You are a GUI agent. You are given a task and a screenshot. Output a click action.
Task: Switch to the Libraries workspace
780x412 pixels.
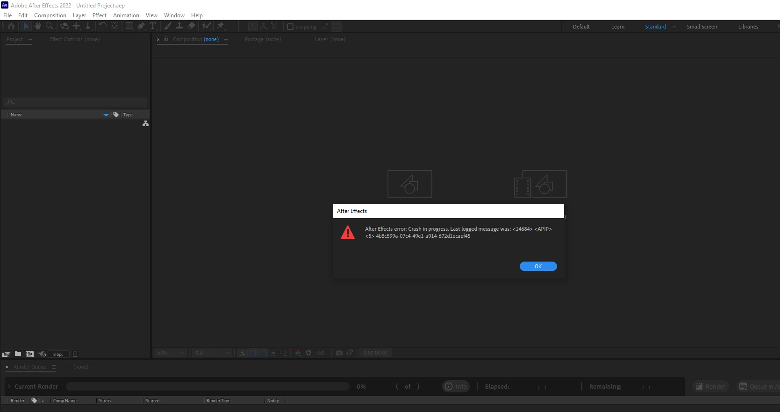[x=748, y=27]
